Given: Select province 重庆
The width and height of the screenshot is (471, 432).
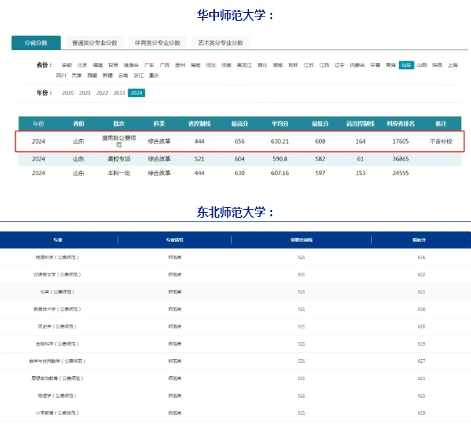Looking at the screenshot, I should click(x=154, y=75).
